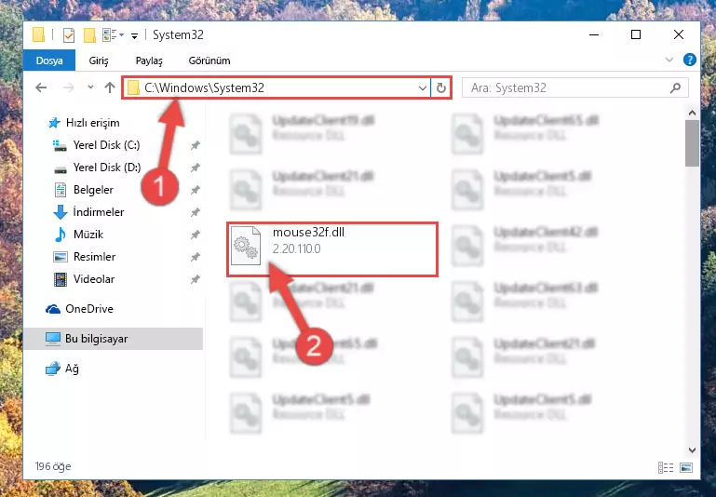Switch to details view in status bar
Screen dimensions: 716x497
click(666, 467)
